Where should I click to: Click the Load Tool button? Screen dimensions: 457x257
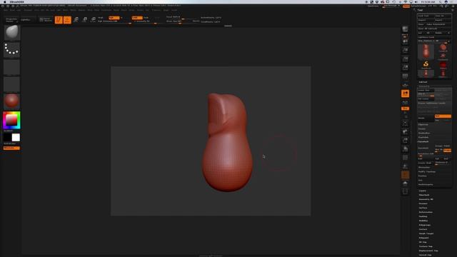point(426,16)
